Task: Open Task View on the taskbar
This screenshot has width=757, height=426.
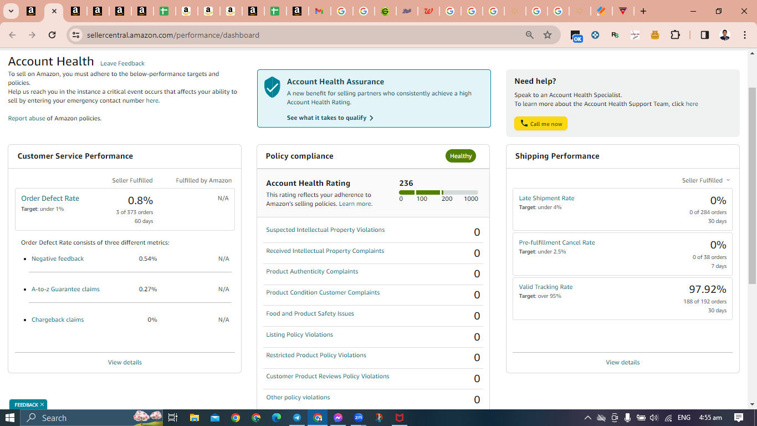Action: 172,418
